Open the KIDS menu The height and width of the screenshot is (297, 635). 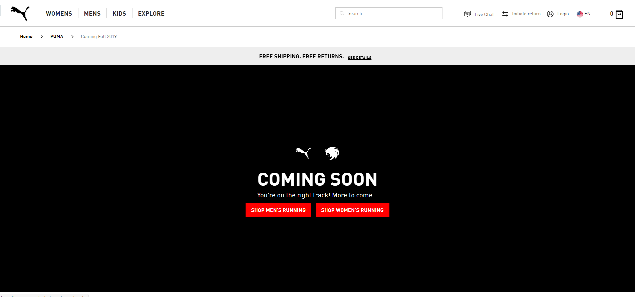pos(119,14)
